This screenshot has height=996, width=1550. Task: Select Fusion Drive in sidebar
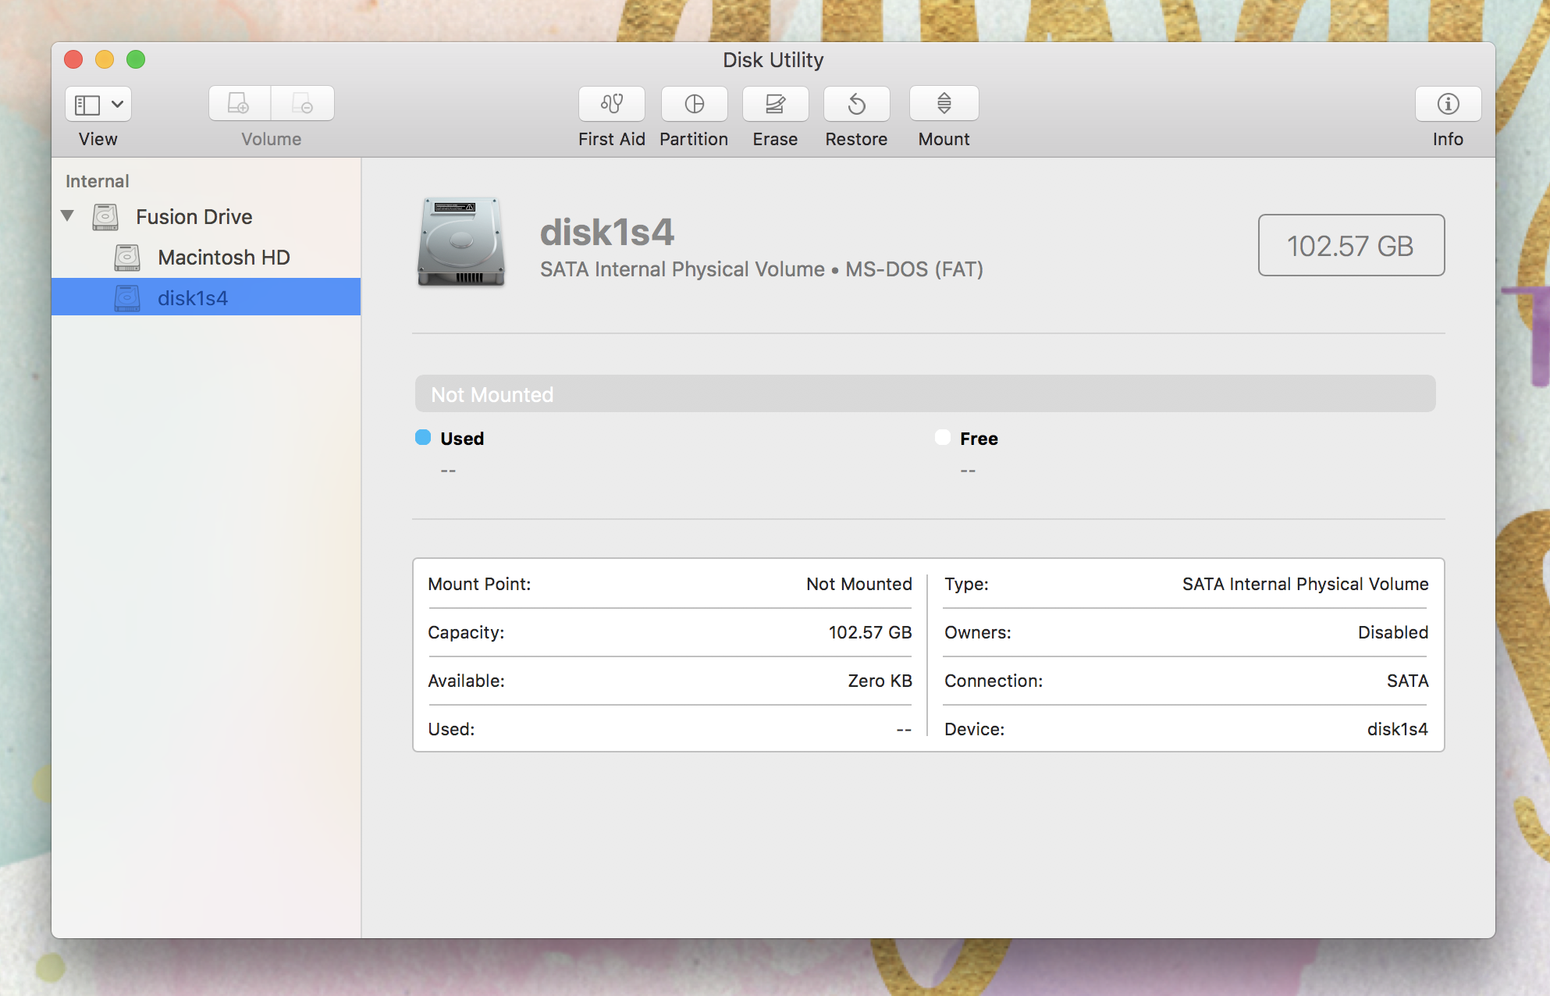click(x=194, y=217)
